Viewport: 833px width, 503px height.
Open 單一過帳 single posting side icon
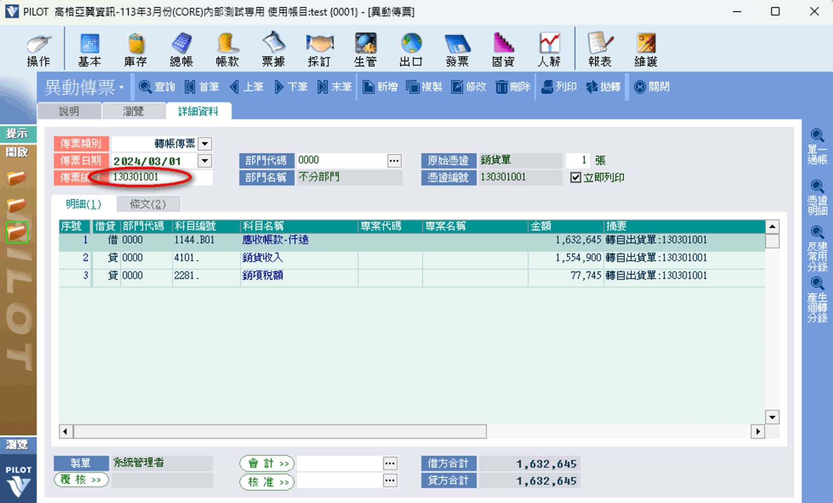[x=817, y=147]
